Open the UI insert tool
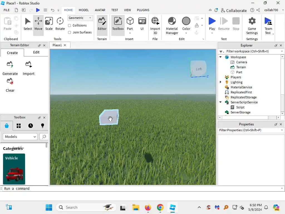 tap(142, 24)
